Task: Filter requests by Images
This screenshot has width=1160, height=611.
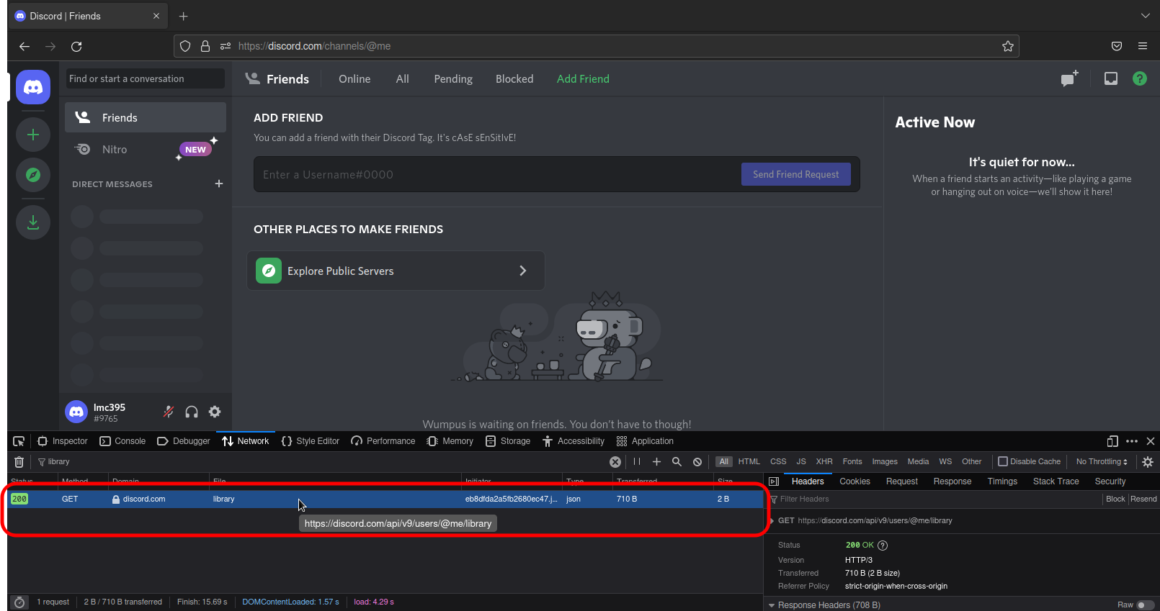Action: pyautogui.click(x=885, y=462)
